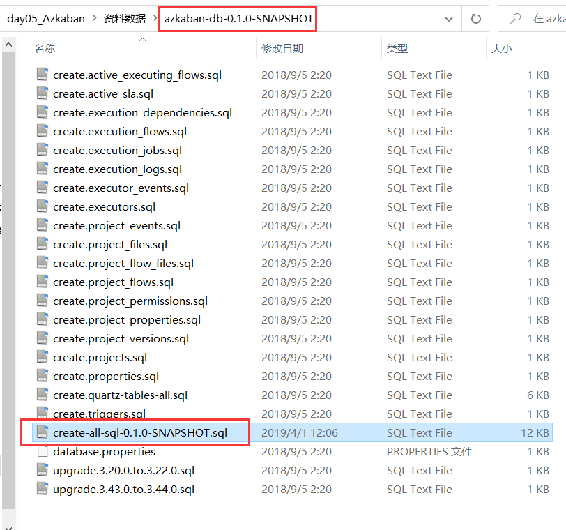Select create.project_versions.sql file name
This screenshot has width=566, height=530.
(121, 338)
